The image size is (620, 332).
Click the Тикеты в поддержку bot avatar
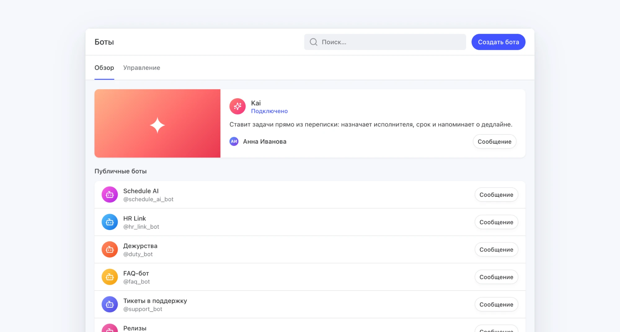pos(110,304)
